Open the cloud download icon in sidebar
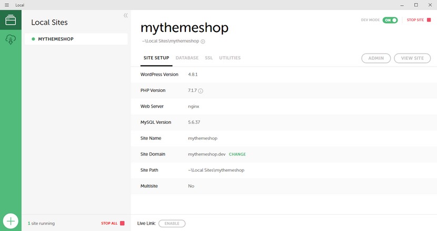 point(11,39)
